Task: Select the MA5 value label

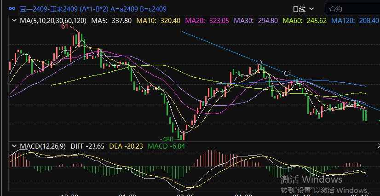Action: coord(111,21)
